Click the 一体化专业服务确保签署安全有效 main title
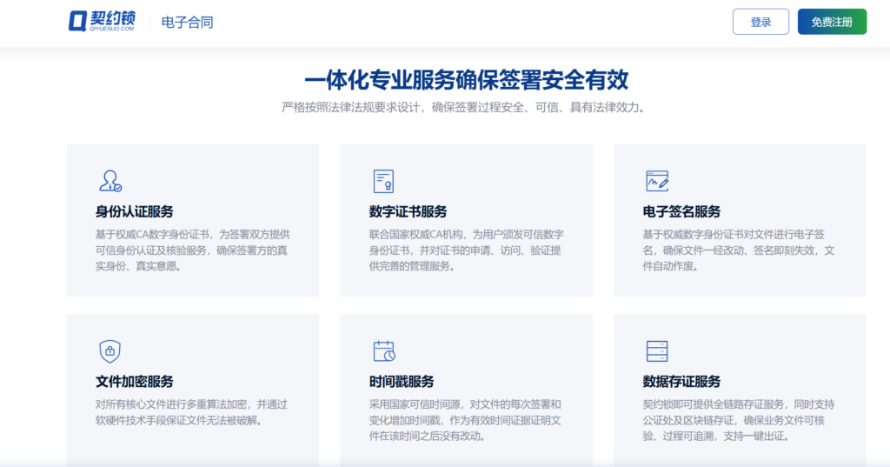The width and height of the screenshot is (890, 467). coord(466,80)
